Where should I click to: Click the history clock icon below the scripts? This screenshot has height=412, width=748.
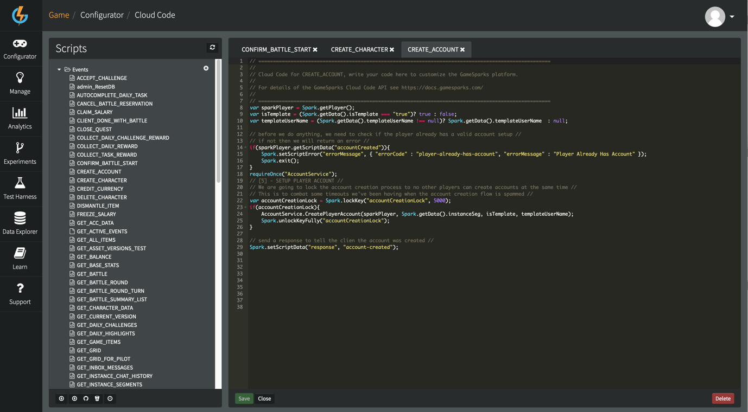pyautogui.click(x=110, y=398)
